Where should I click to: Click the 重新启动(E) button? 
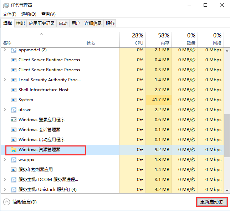[x=212, y=202]
